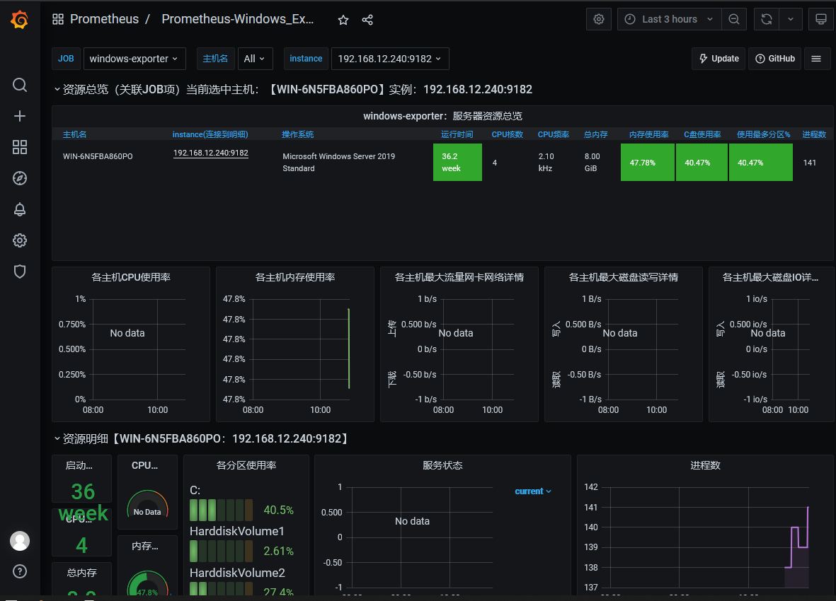This screenshot has height=601, width=836.
Task: Click the Microsoft Windows Server 2019 Standard cell
Action: point(338,163)
